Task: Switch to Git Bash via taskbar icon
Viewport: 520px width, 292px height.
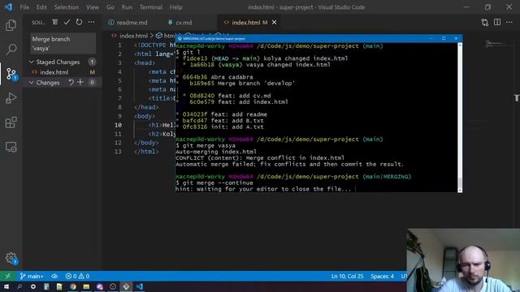Action: click(126, 286)
